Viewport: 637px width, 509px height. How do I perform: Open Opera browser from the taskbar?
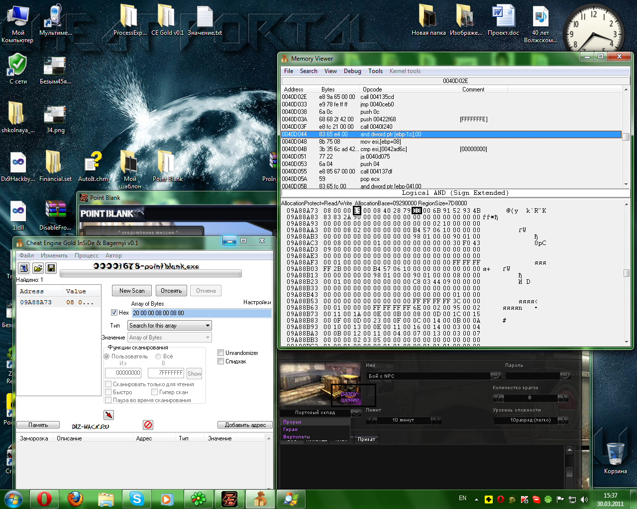click(x=44, y=499)
